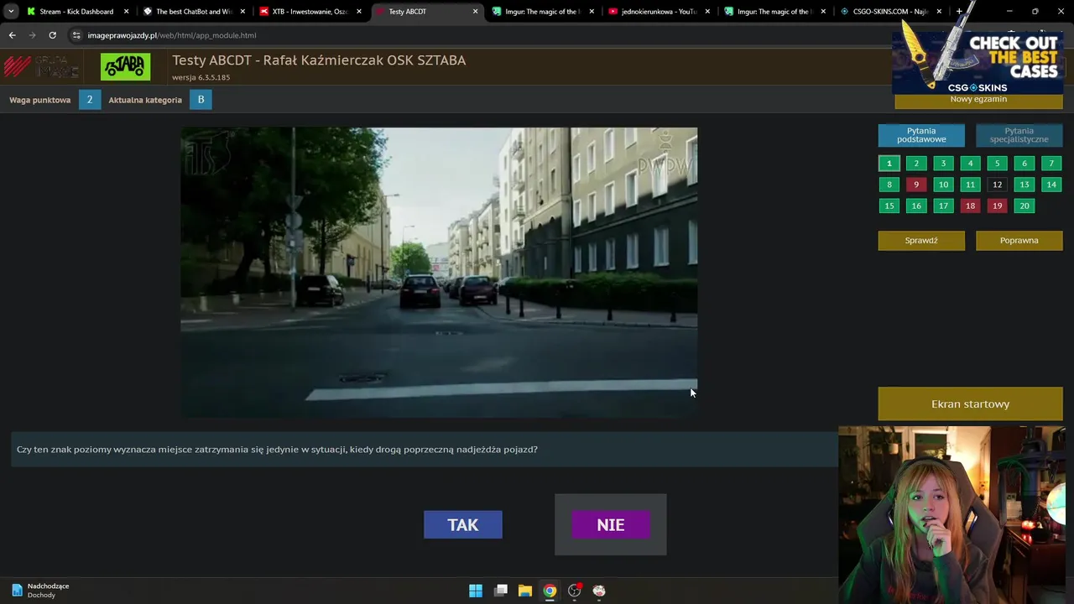Go to question 8

click(889, 185)
